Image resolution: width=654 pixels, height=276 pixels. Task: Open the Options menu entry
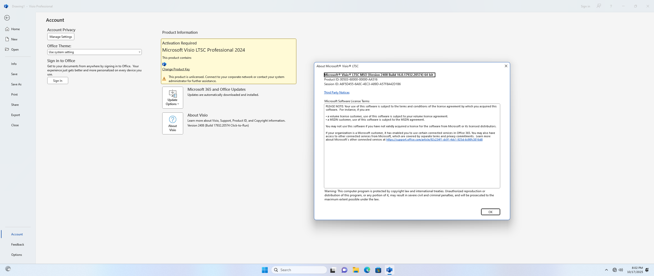[x=16, y=255]
